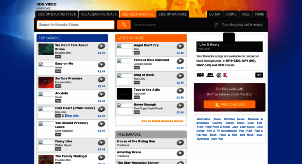Play preview of Surface Pressure
This screenshot has width=302, height=164.
[101, 79]
